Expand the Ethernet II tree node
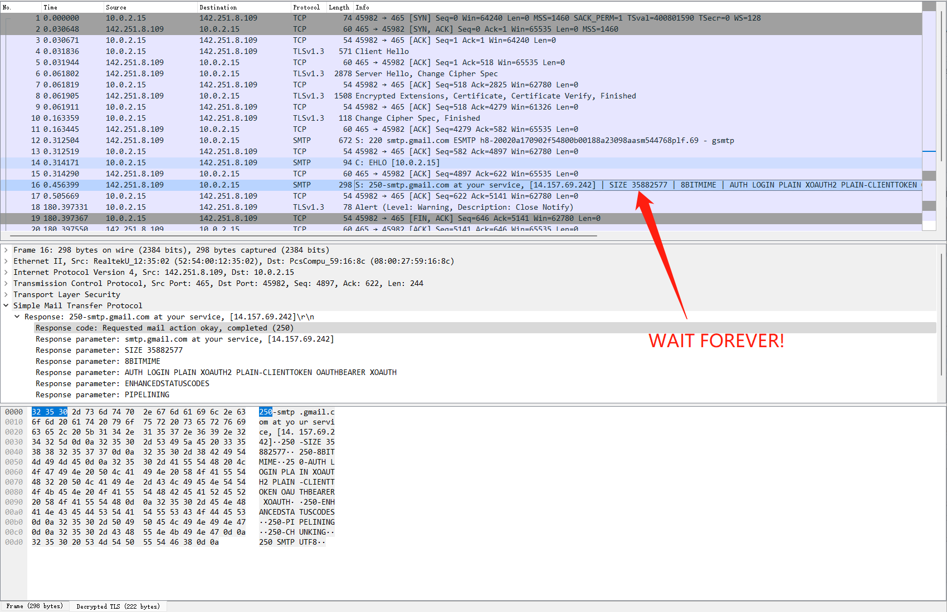 (x=6, y=261)
